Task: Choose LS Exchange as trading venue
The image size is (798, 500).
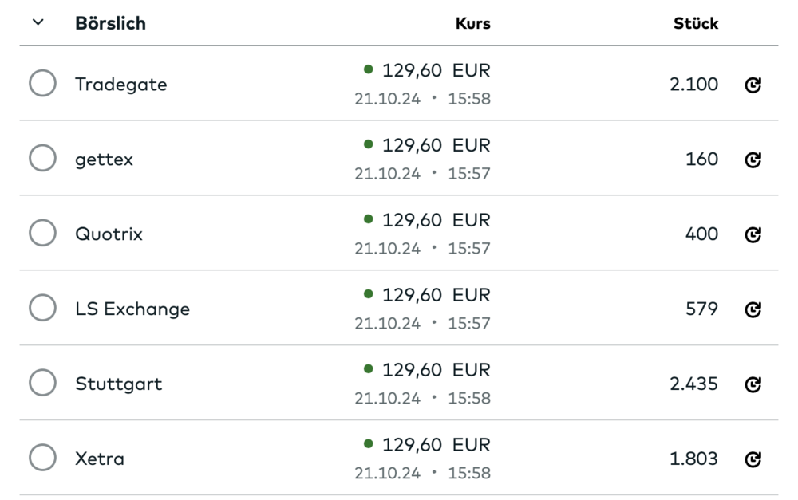Action: (x=42, y=308)
